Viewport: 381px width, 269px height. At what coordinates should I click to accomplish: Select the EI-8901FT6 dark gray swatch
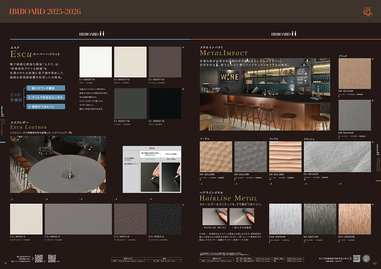pos(130,104)
